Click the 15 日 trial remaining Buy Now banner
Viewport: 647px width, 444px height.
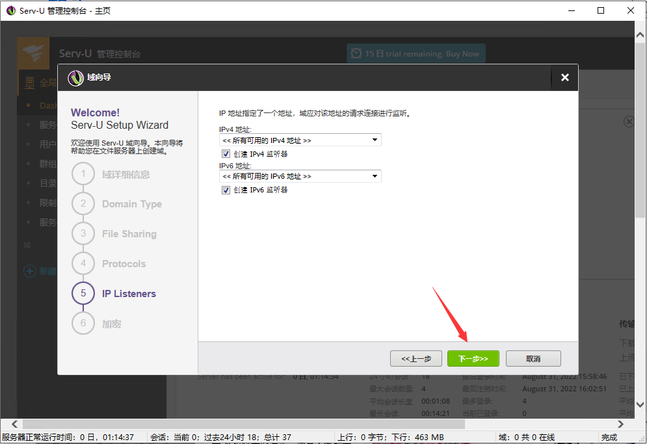pos(416,53)
